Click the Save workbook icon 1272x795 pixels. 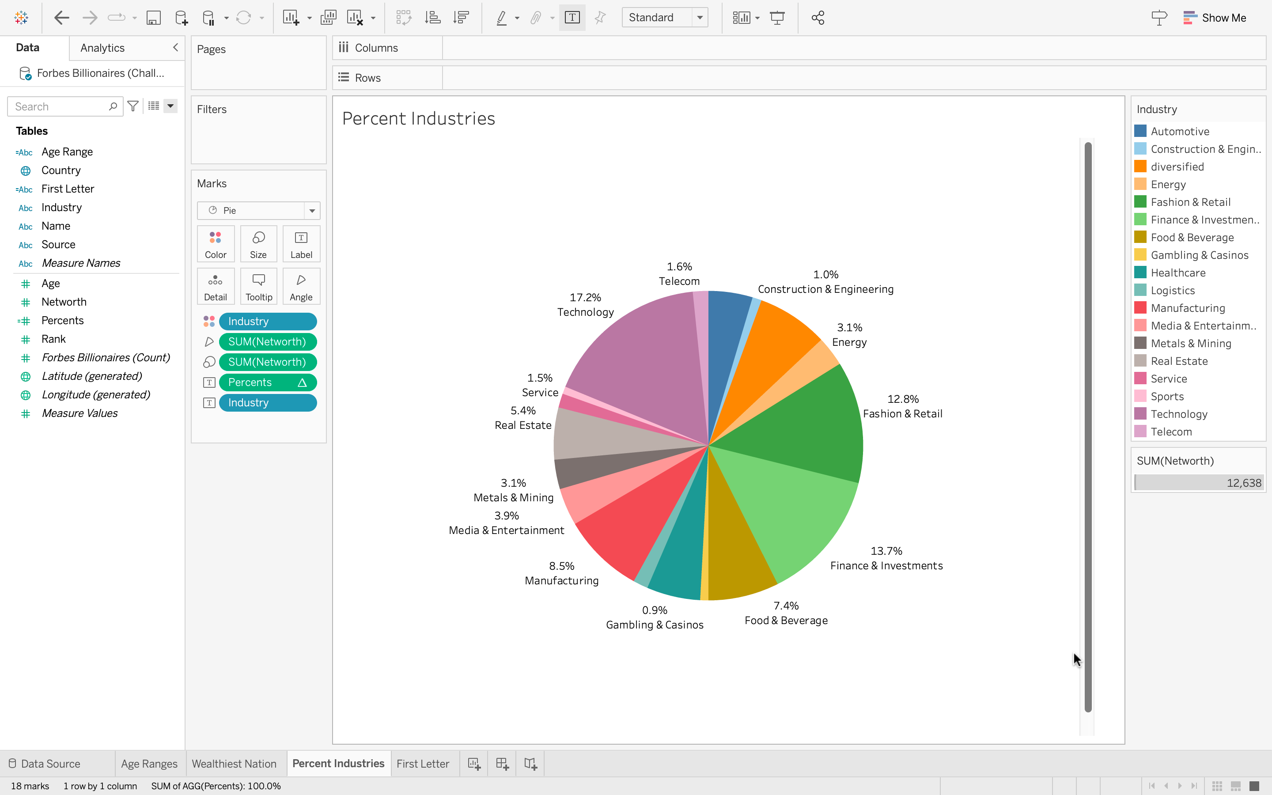coord(153,18)
